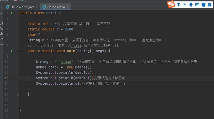Image resolution: width=214 pixels, height=119 pixels.
Task: Toggle Chinese/English input mode indicator
Action: [179, 4]
